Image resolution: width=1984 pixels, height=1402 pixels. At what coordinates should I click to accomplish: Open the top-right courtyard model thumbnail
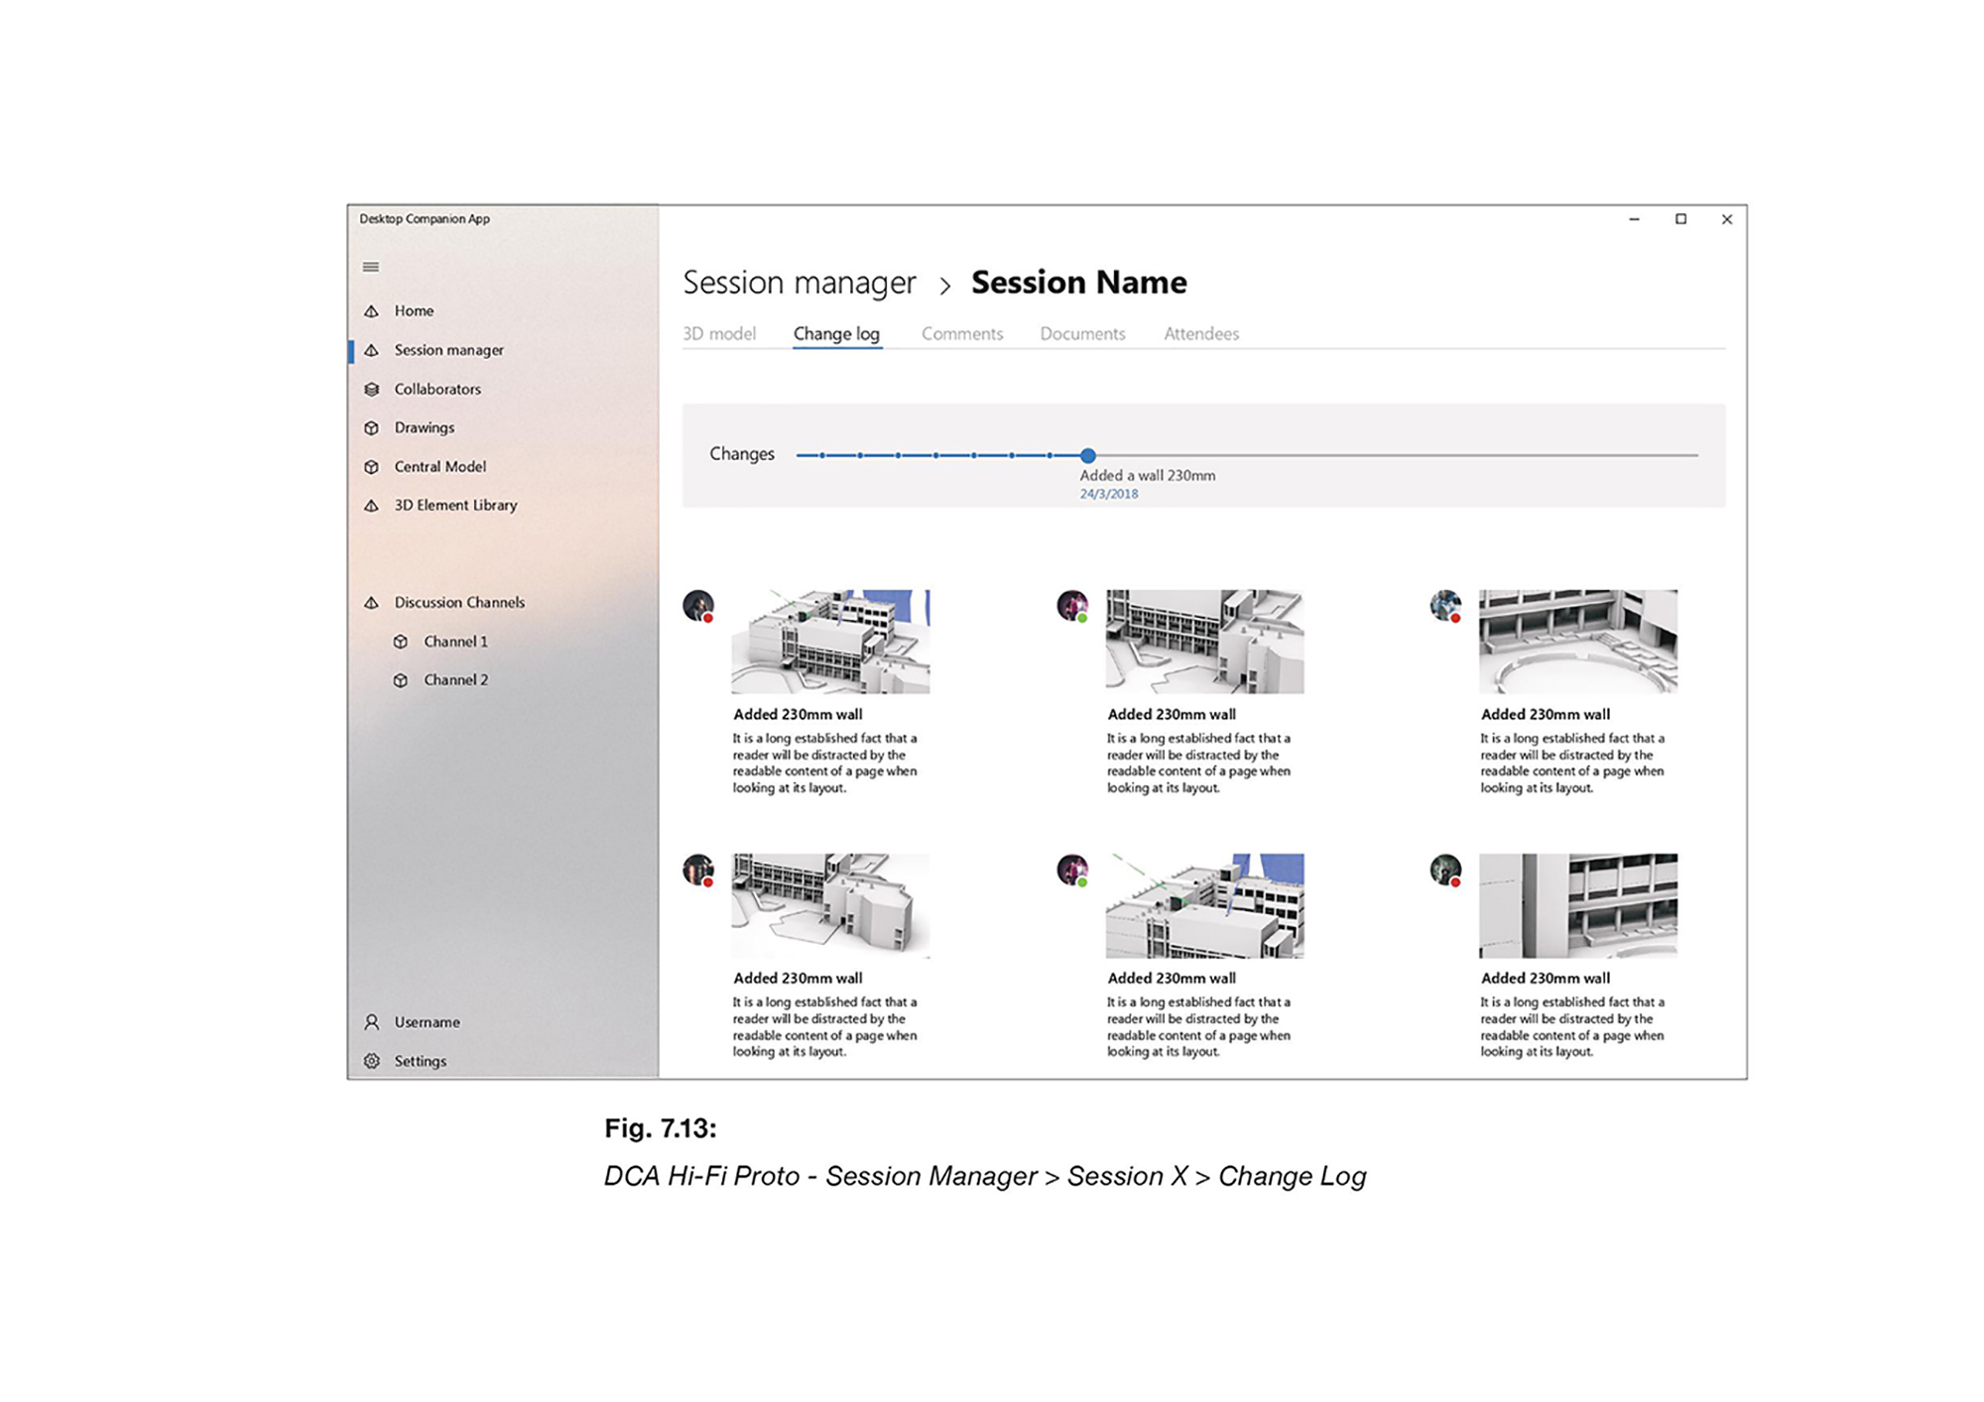pyautogui.click(x=1577, y=642)
